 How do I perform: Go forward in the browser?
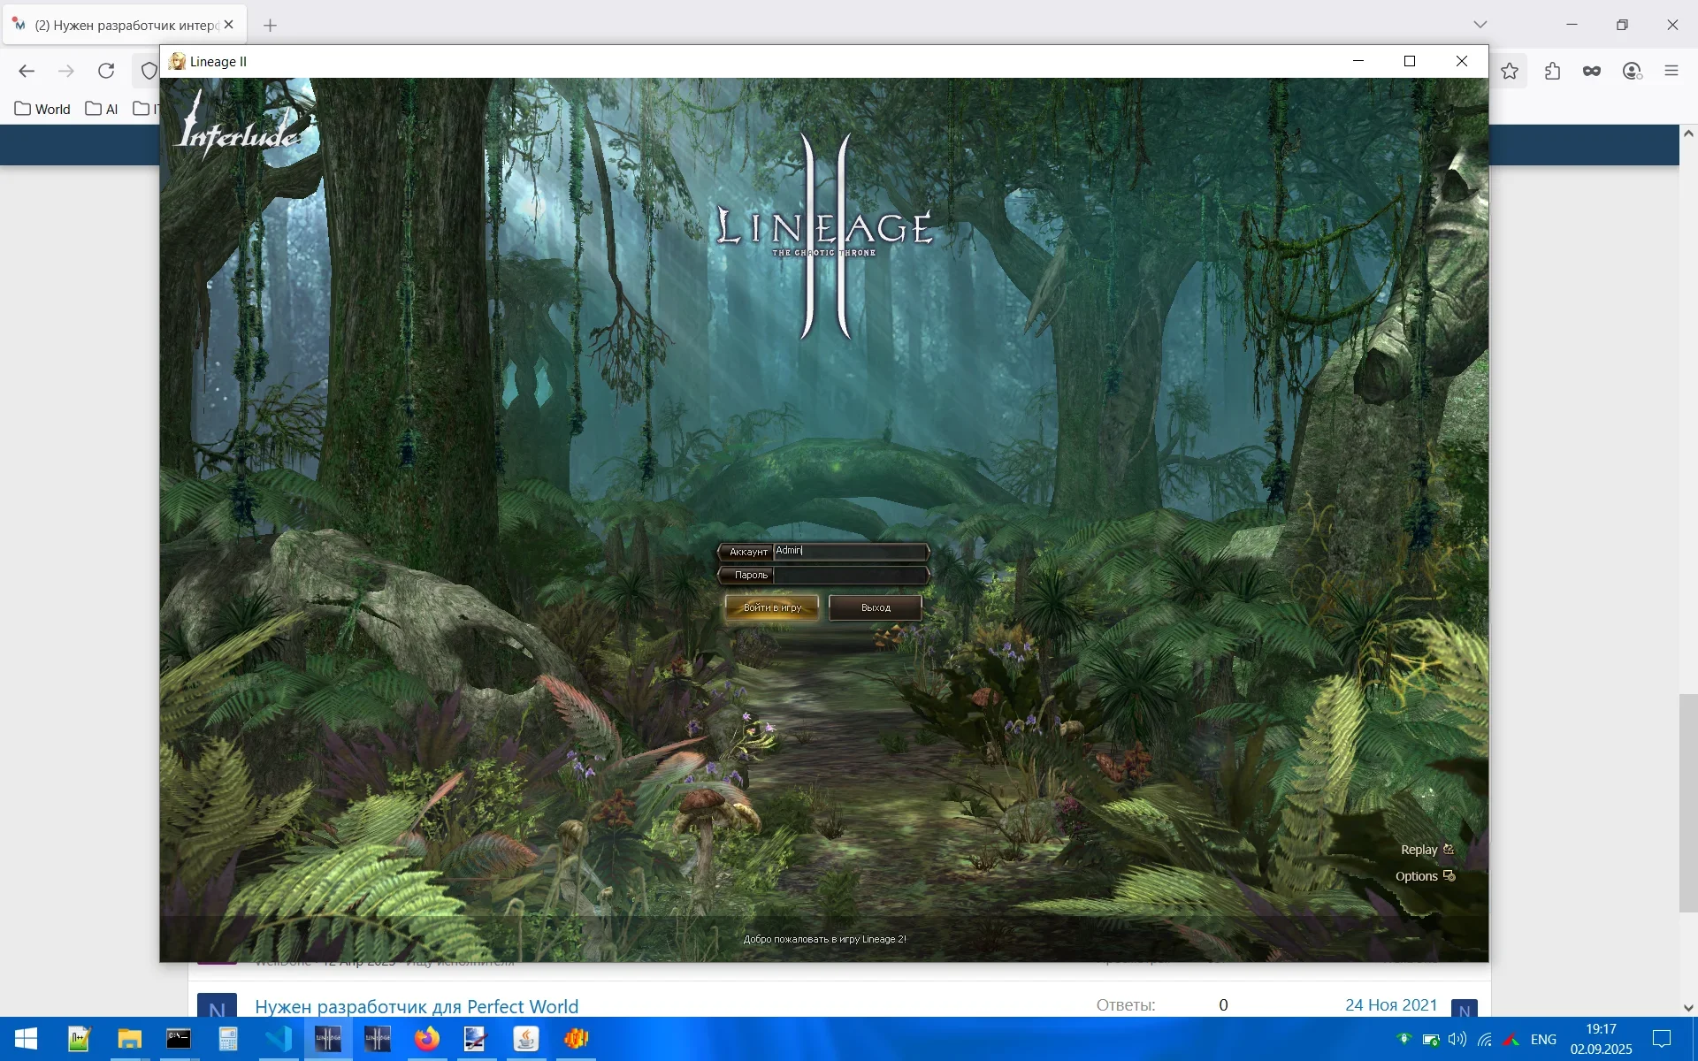coord(66,71)
